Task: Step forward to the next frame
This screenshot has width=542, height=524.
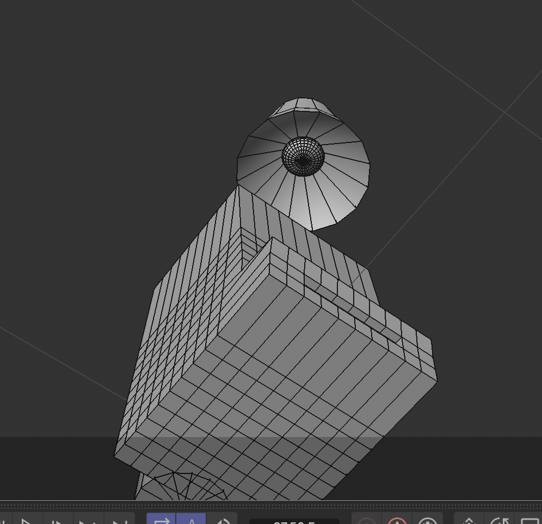Action: [x=57, y=521]
